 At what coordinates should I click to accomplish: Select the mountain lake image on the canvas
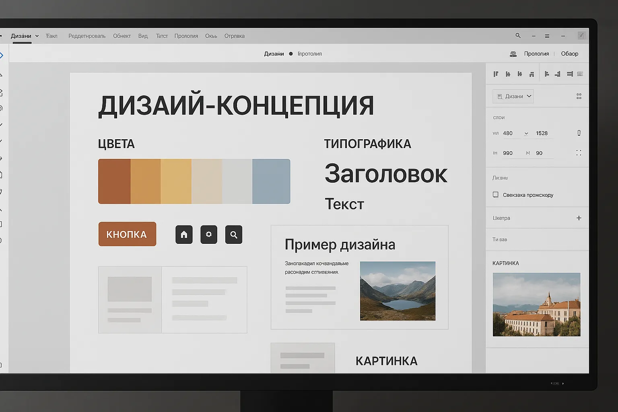[398, 291]
